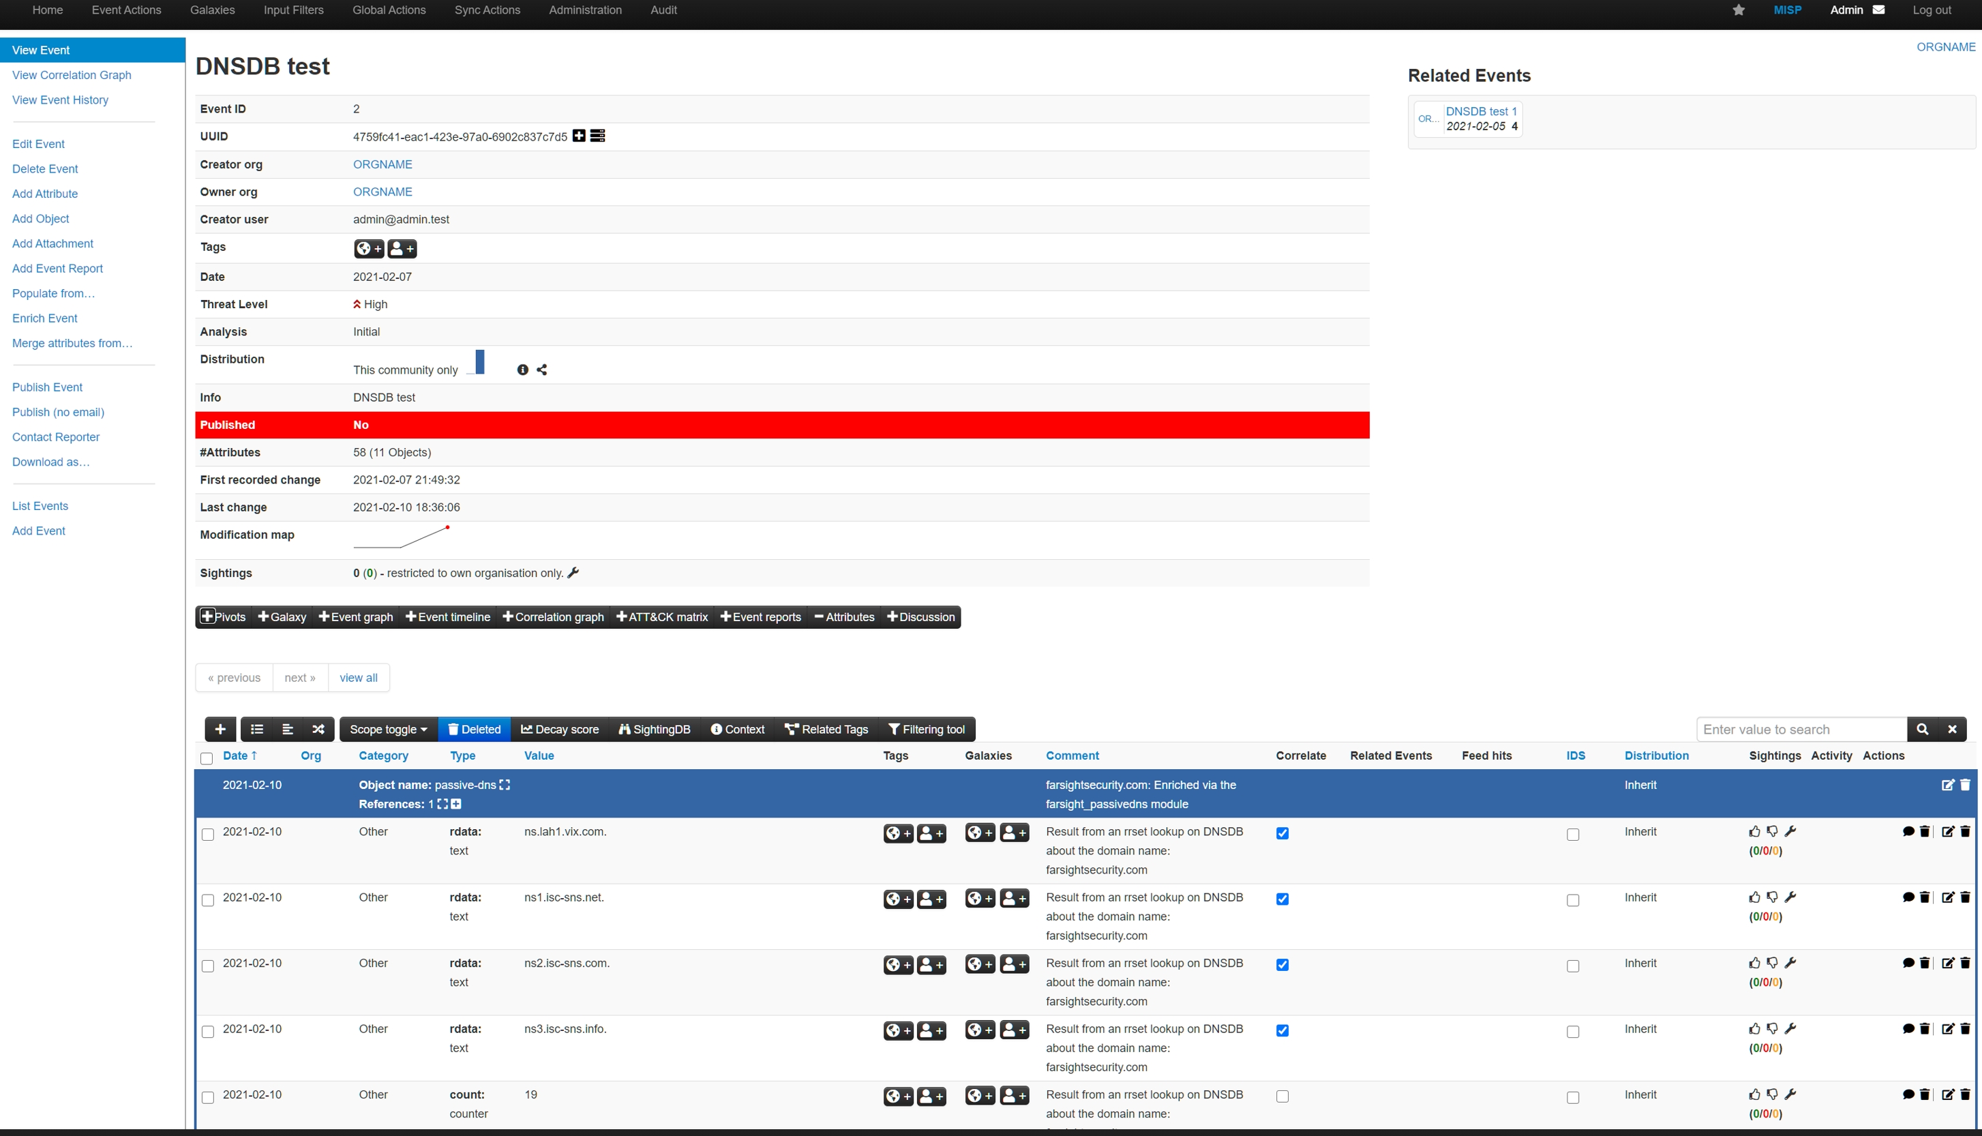The width and height of the screenshot is (1982, 1136).
Task: Click the global tag add icon in Tags row
Action: (x=368, y=249)
